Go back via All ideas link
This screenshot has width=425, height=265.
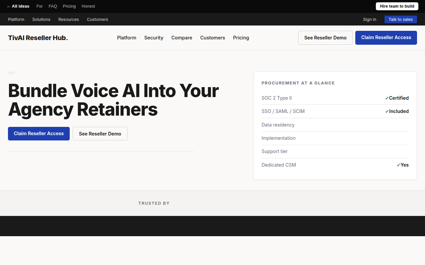pos(18,6)
